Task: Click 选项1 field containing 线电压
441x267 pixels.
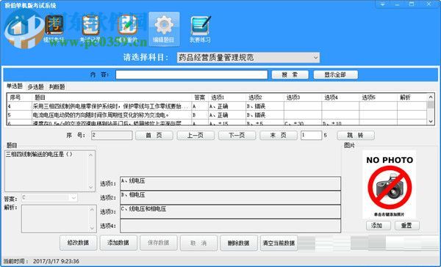Action: tap(230, 183)
